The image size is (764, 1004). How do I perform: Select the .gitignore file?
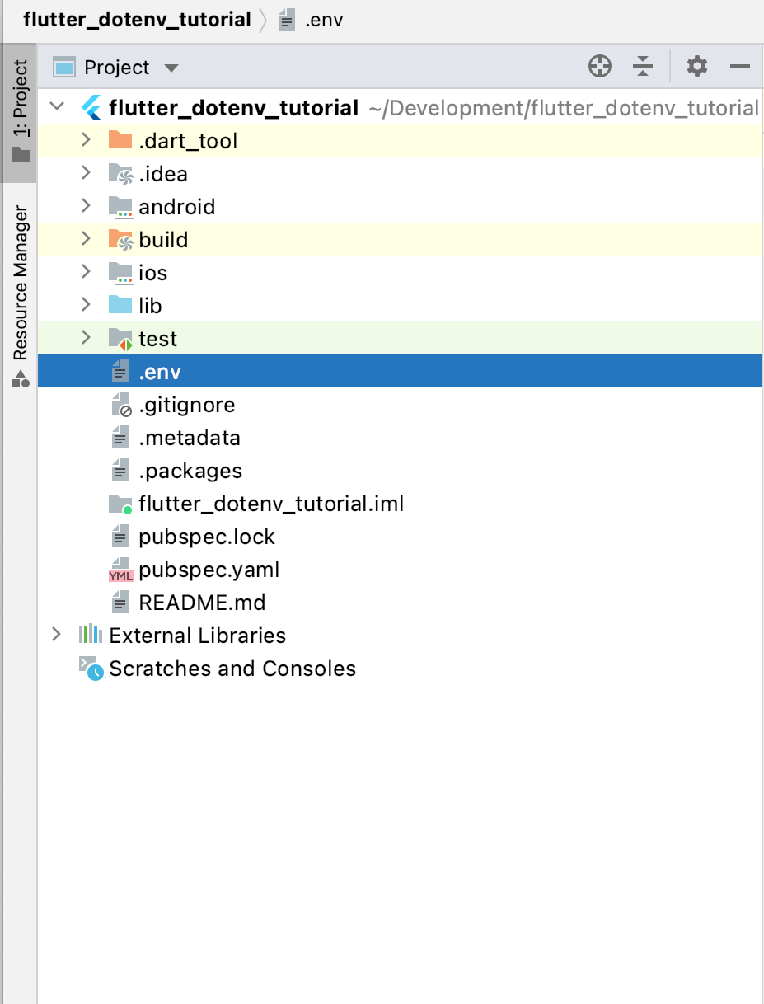coord(187,405)
